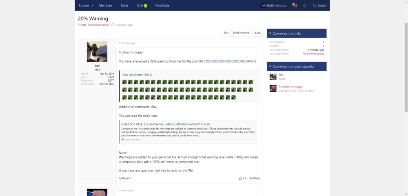Open her's avatar in the message sidebar
The width and height of the screenshot is (408, 196).
click(x=97, y=51)
